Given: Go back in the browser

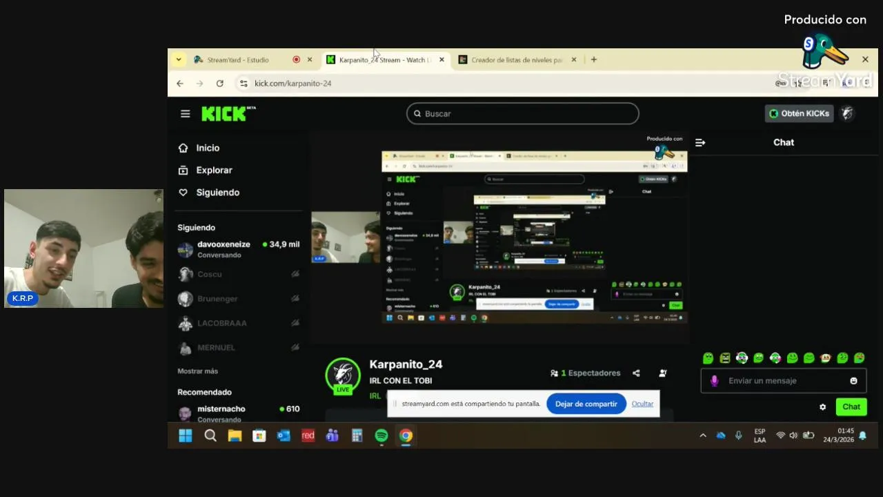Looking at the screenshot, I should pyautogui.click(x=180, y=83).
